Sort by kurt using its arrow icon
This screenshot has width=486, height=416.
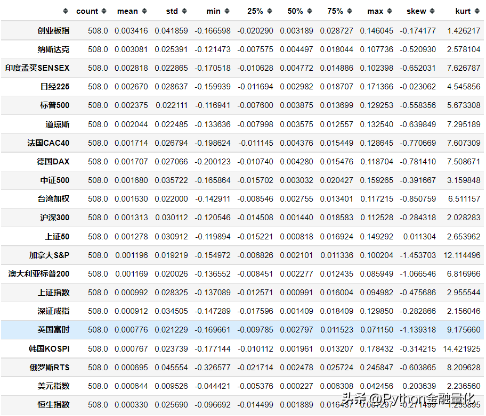pyautogui.click(x=477, y=11)
